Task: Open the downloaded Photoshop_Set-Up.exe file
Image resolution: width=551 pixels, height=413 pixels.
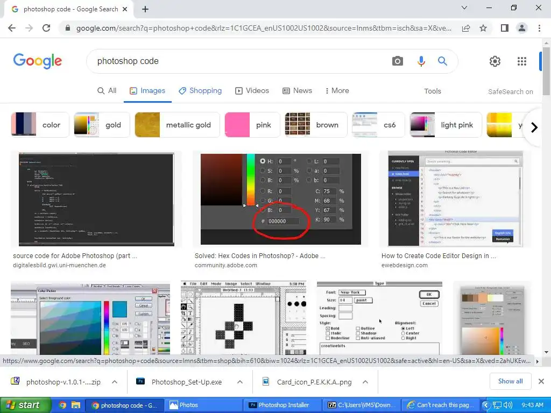Action: [x=186, y=382]
